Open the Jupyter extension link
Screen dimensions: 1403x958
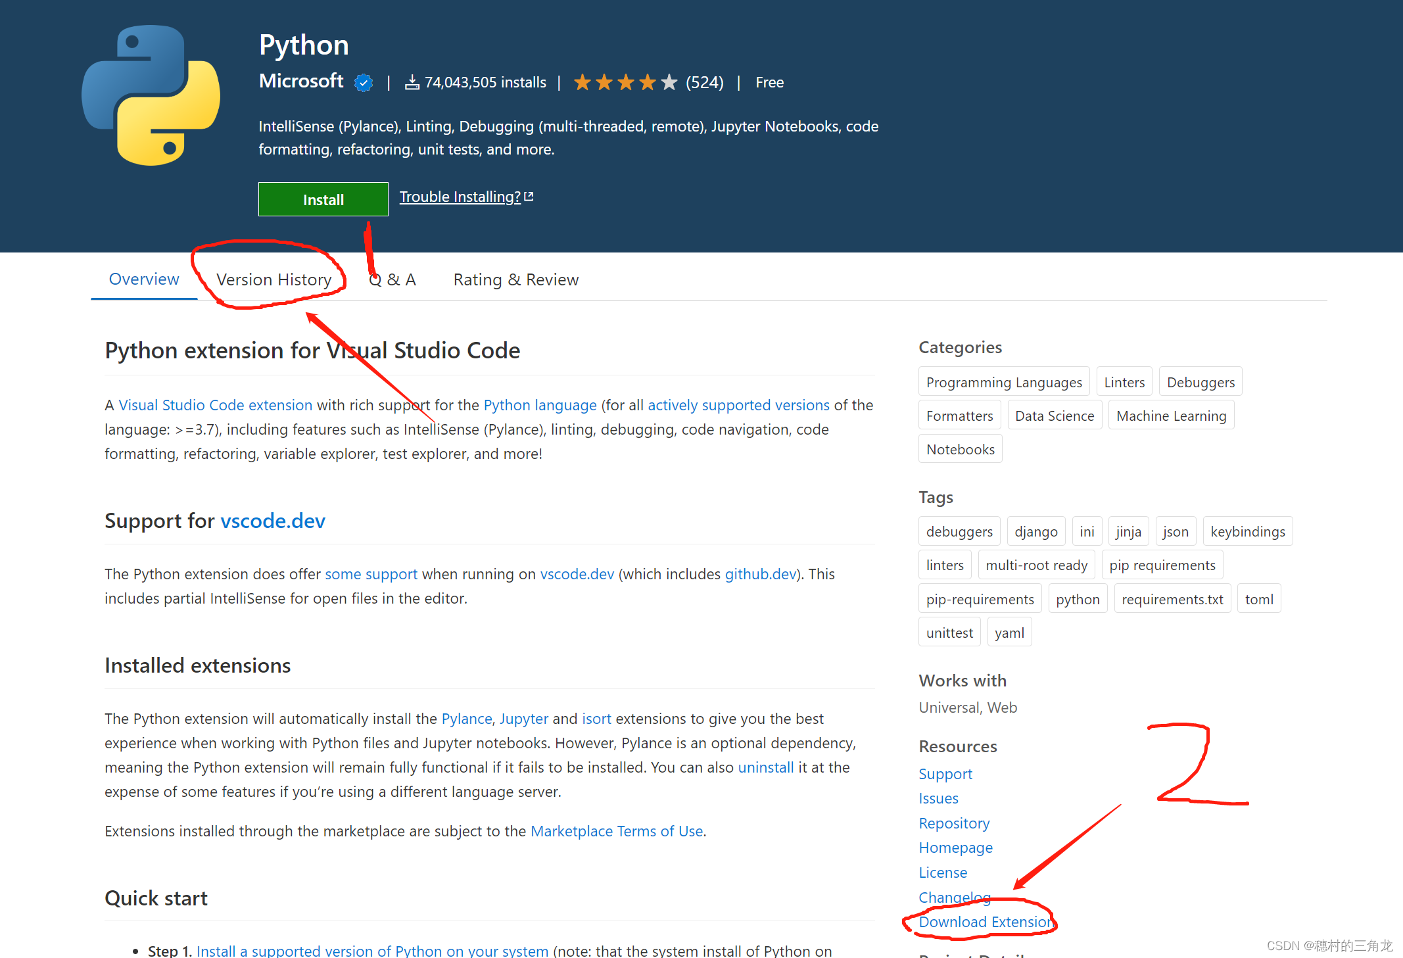pos(524,719)
